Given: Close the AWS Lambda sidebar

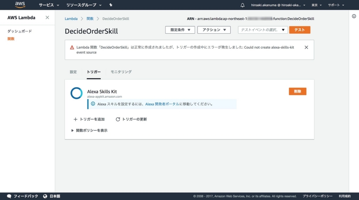Looking at the screenshot, I should (x=47, y=18).
